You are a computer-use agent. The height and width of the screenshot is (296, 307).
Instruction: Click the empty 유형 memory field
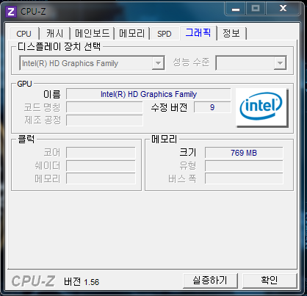(x=244, y=166)
